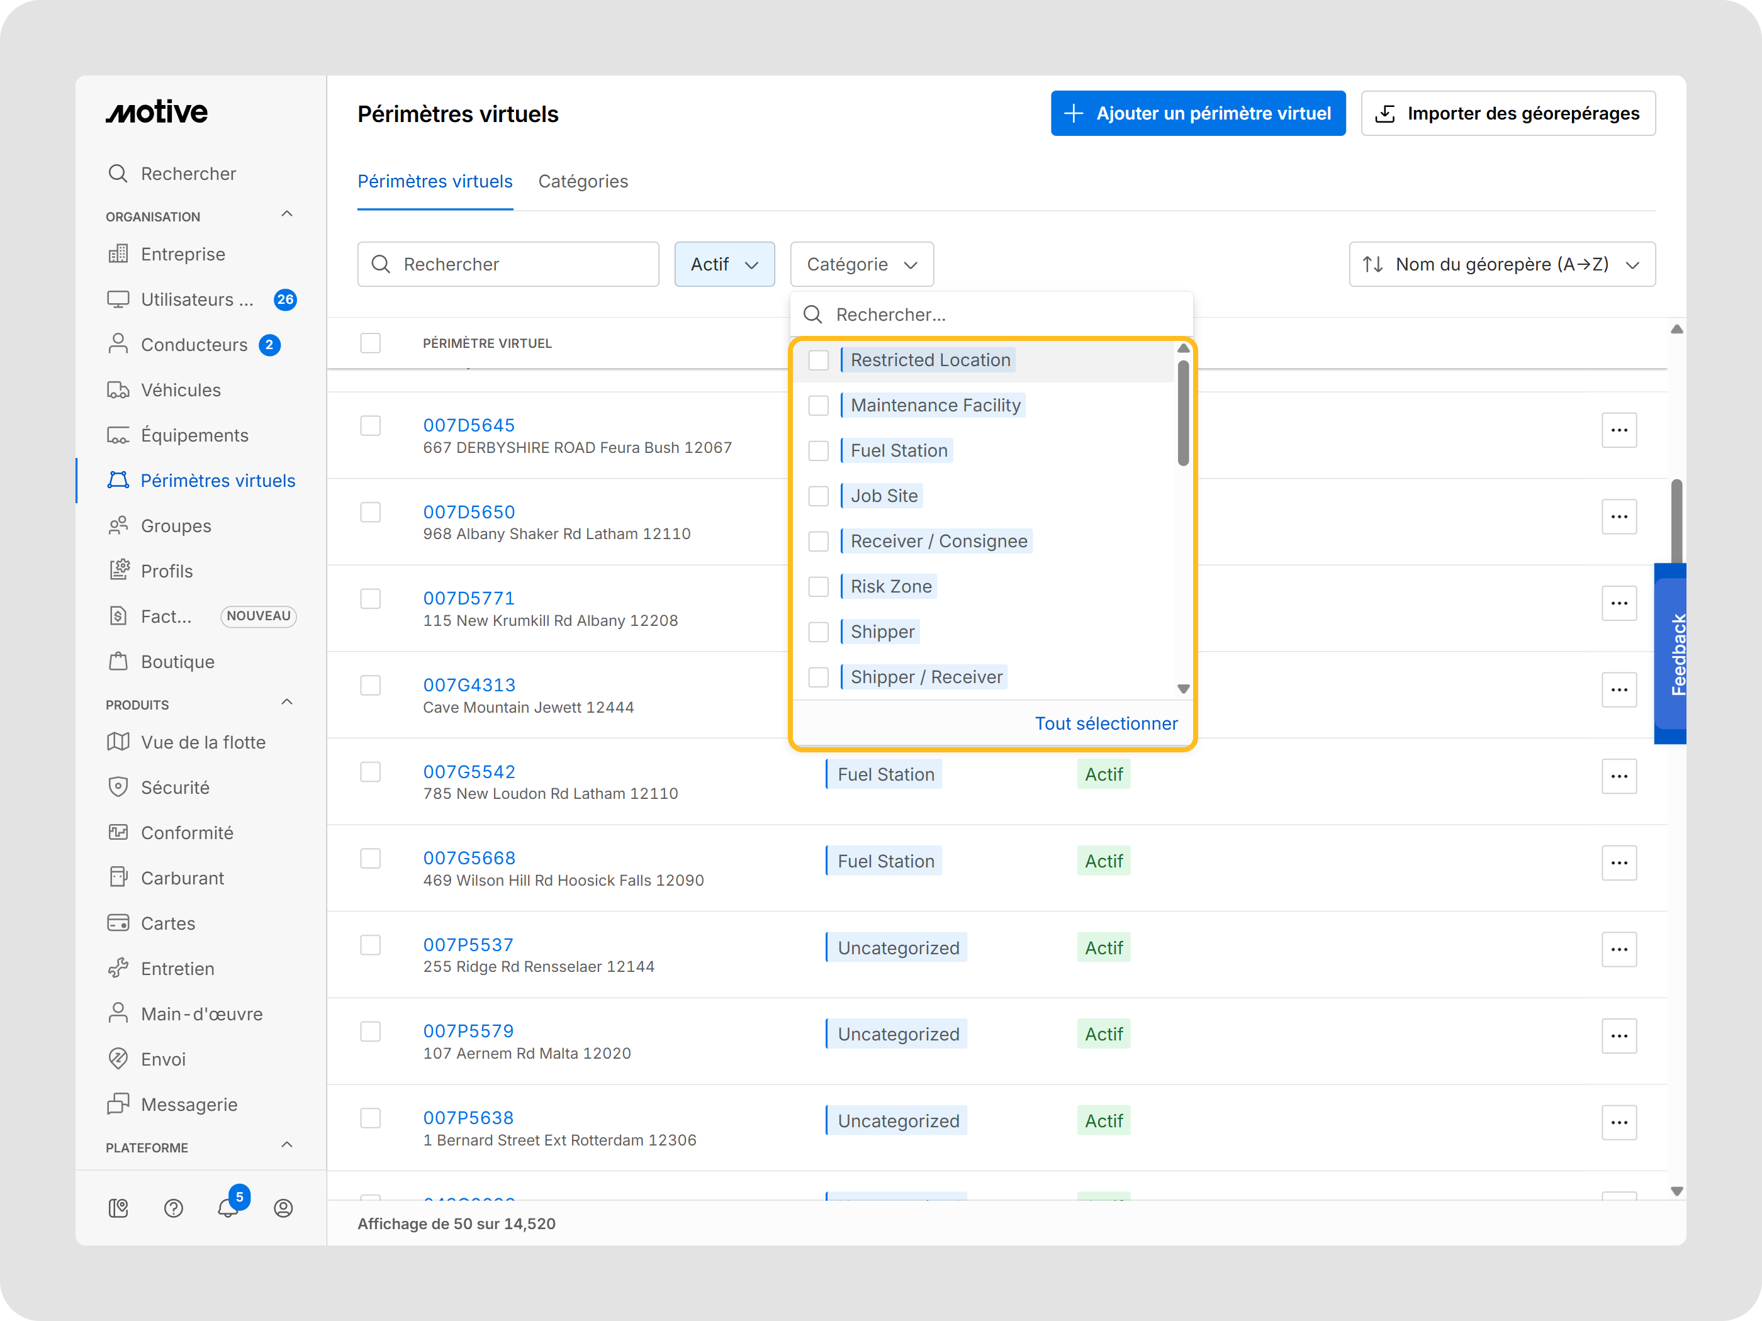The height and width of the screenshot is (1321, 1762).
Task: Collapse the ORGANISATION sidebar section
Action: point(287,215)
